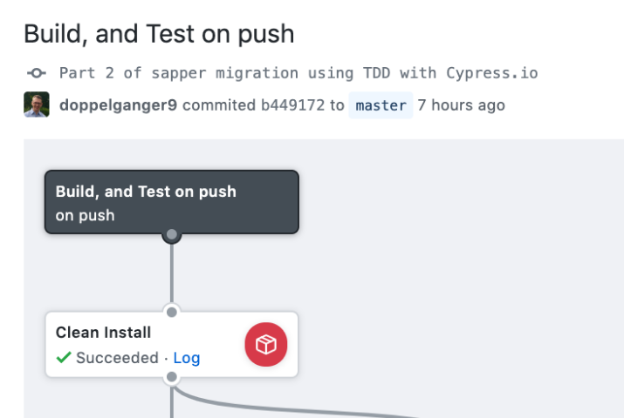Image resolution: width=624 pixels, height=418 pixels.
Task: Click the green Succeeded checkmark icon
Action: click(64, 358)
